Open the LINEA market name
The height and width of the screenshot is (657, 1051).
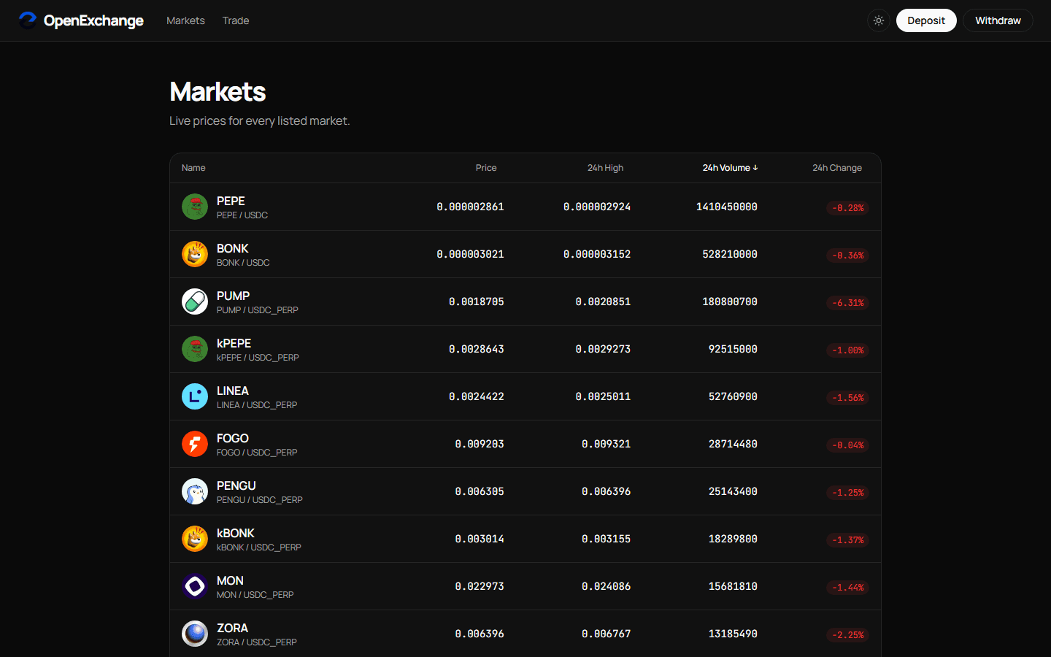pos(233,391)
